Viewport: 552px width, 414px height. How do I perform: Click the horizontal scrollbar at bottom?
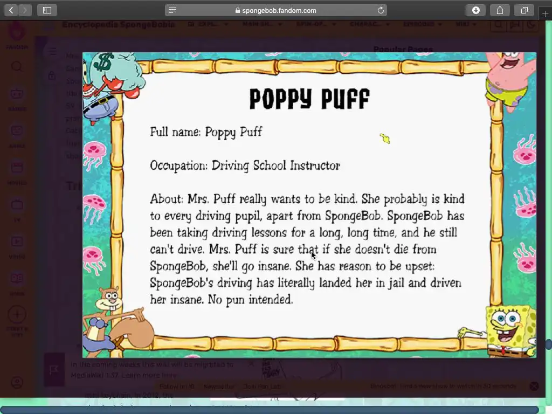tap(270, 410)
